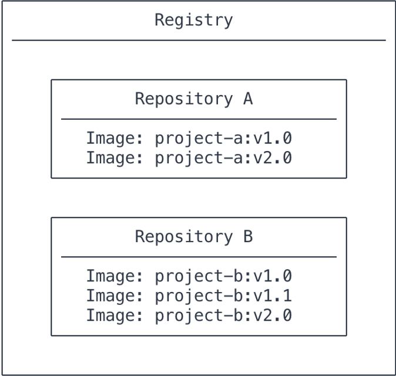The width and height of the screenshot is (396, 376).
Task: Click Image project-a:v1.0 entry
Action: click(x=189, y=139)
